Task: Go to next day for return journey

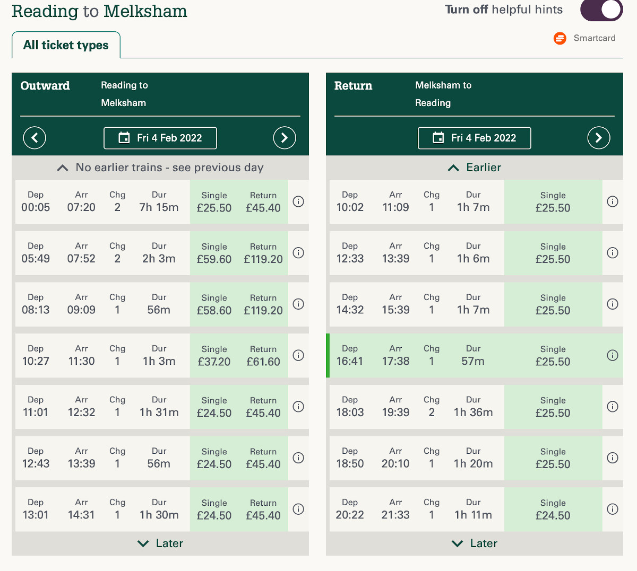Action: (x=599, y=138)
